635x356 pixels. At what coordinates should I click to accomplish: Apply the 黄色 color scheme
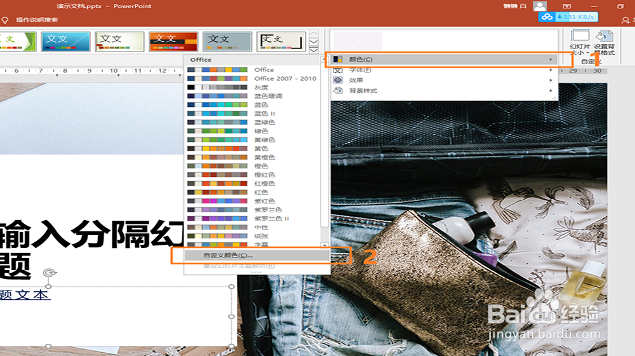pyautogui.click(x=253, y=148)
